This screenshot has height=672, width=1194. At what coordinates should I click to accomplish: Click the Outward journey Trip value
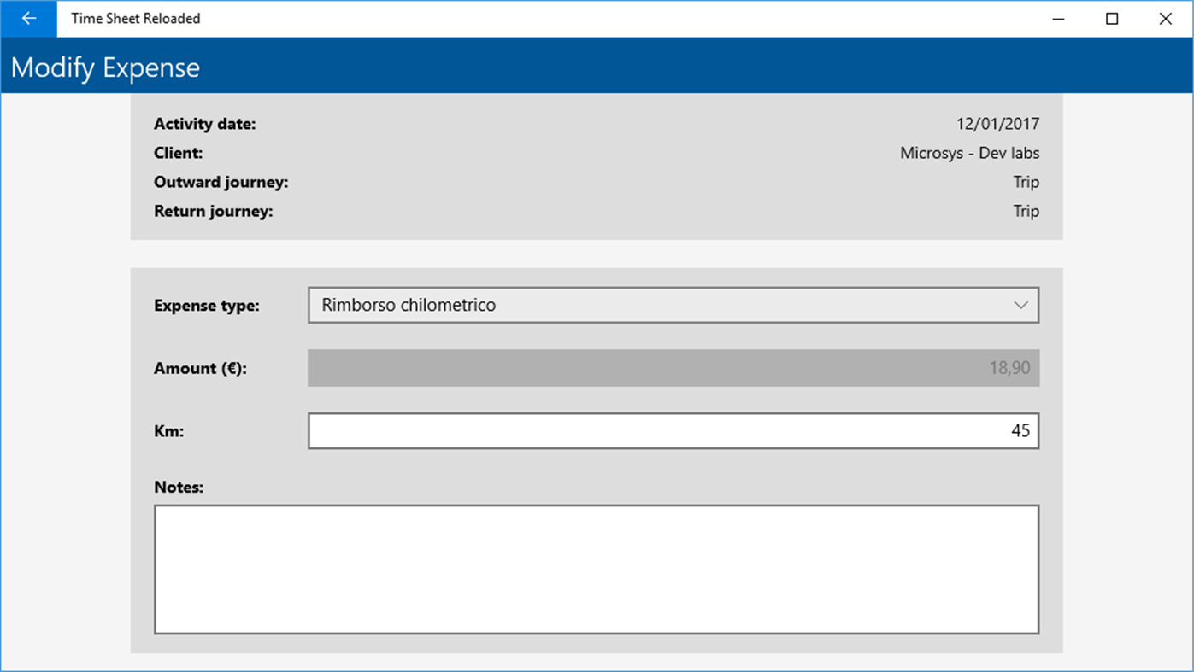[x=1026, y=182]
